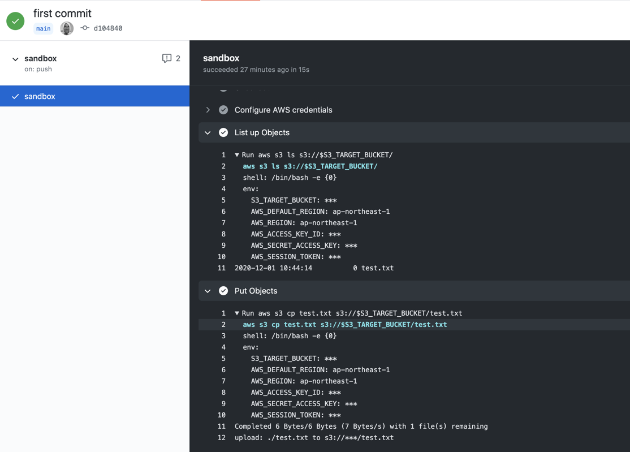This screenshot has height=452, width=630.
Task: Open the main branch label
Action: coord(44,28)
